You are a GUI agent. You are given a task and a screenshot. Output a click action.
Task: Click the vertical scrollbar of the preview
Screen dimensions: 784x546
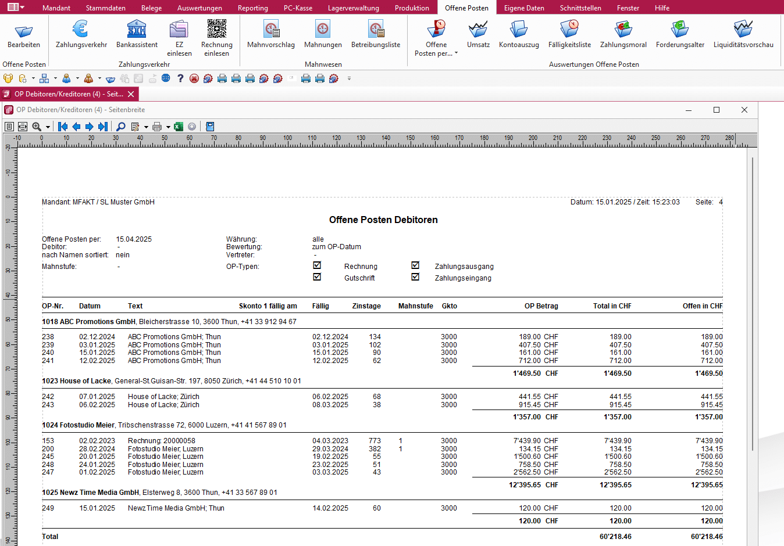753,302
